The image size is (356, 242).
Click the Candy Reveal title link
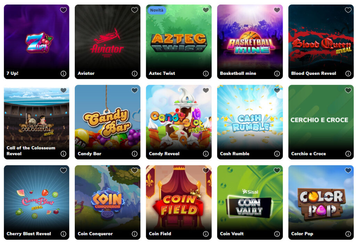tap(164, 154)
